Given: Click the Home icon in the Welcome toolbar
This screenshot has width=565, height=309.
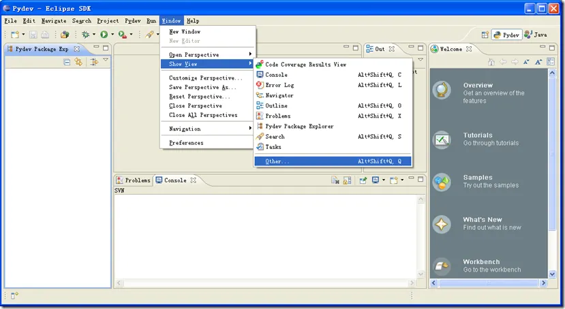Looking at the screenshot, I should tap(491, 62).
